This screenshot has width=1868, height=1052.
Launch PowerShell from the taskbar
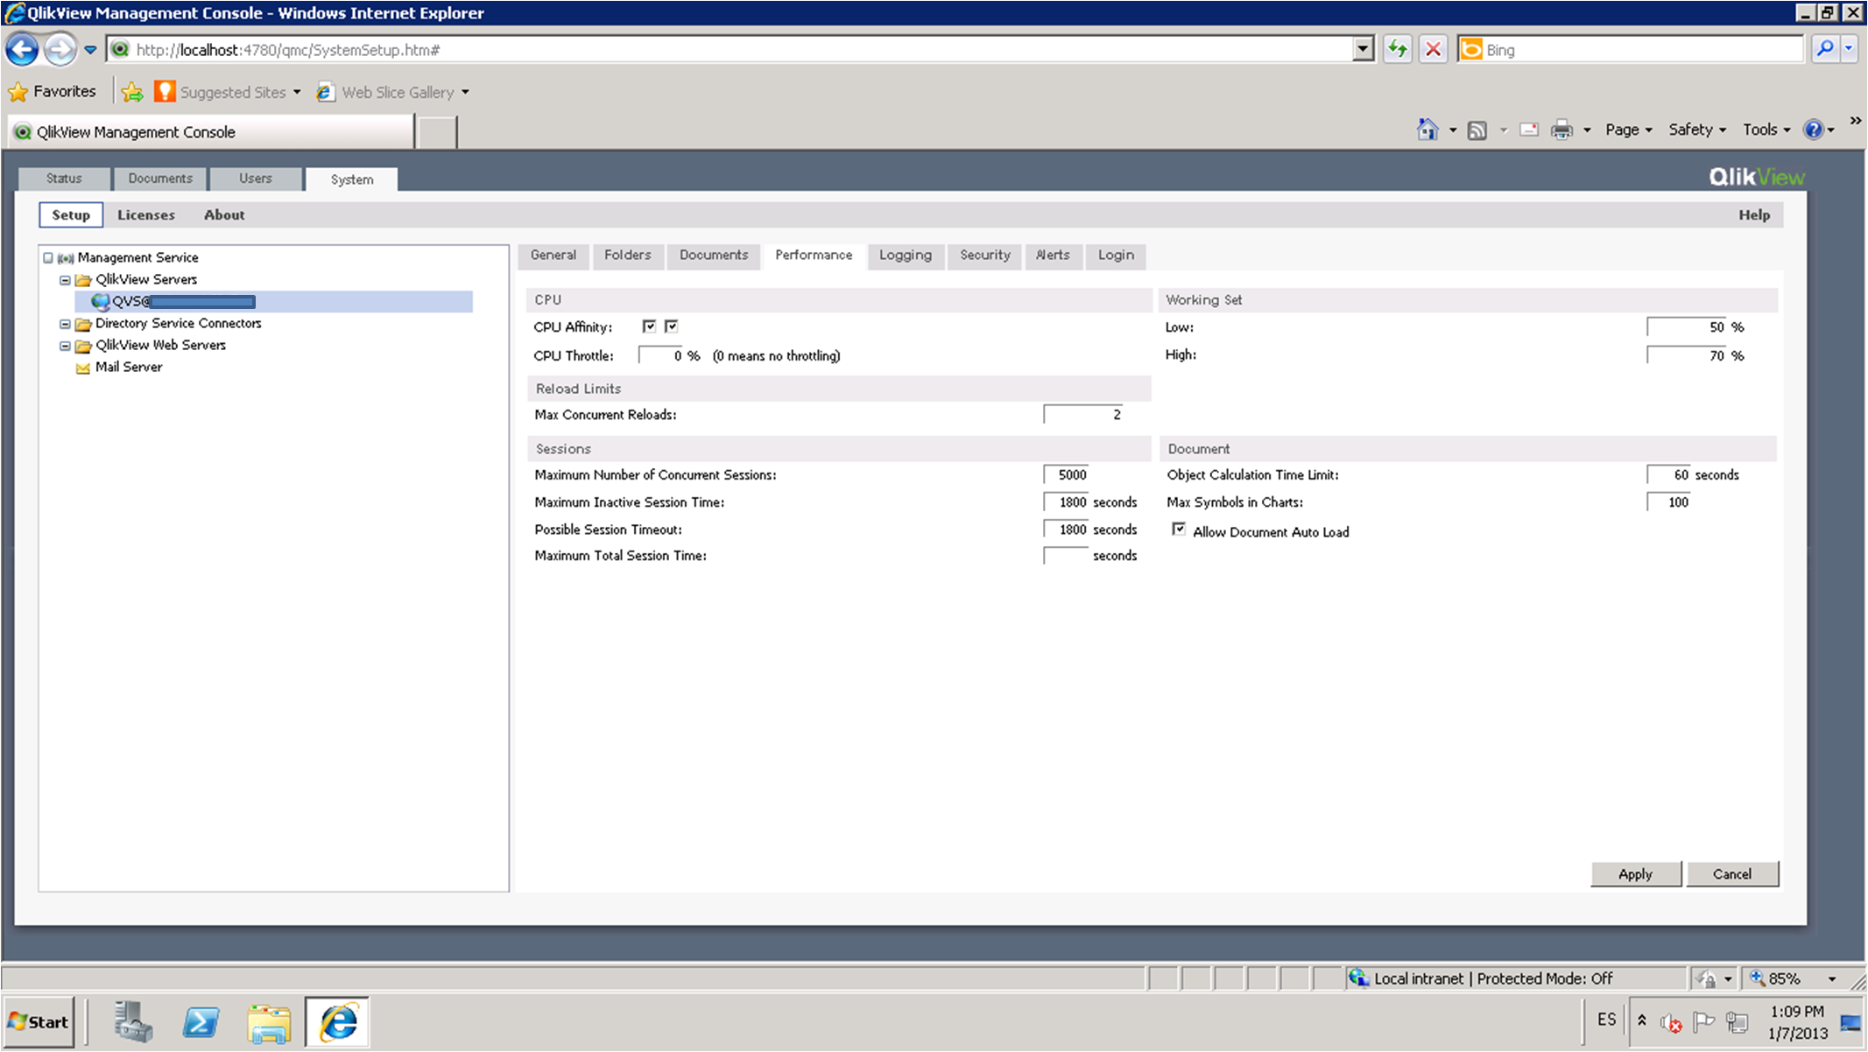pyautogui.click(x=201, y=1021)
